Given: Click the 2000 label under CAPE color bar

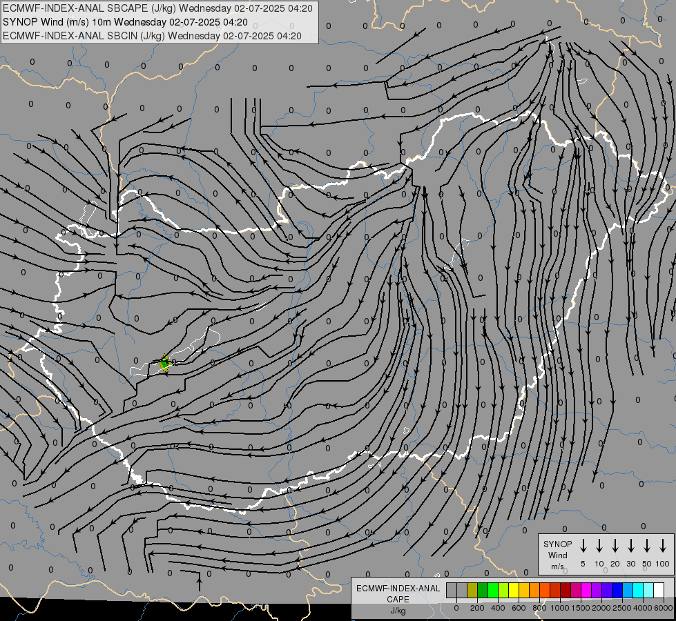Looking at the screenshot, I should [x=601, y=608].
